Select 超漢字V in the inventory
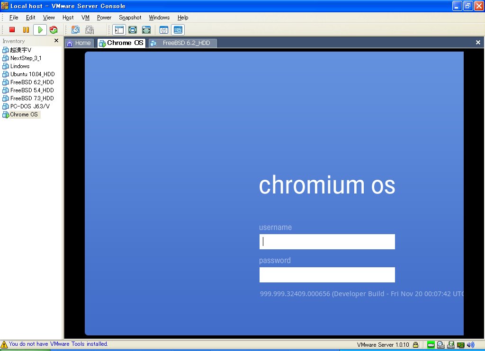The height and width of the screenshot is (351, 485). point(17,50)
